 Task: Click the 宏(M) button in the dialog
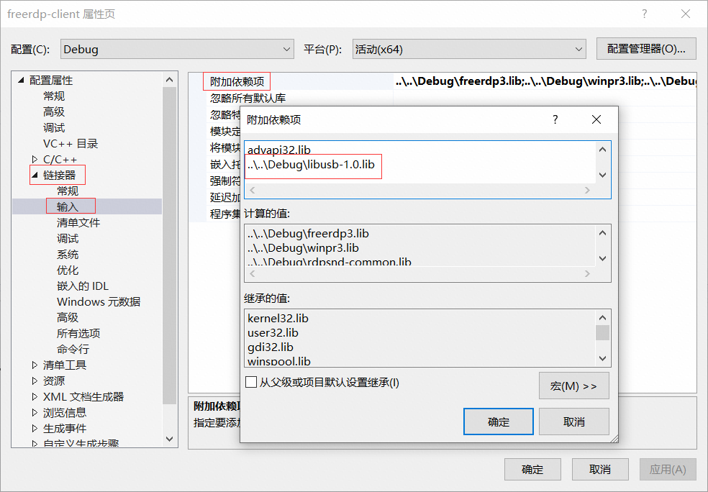pyautogui.click(x=573, y=386)
